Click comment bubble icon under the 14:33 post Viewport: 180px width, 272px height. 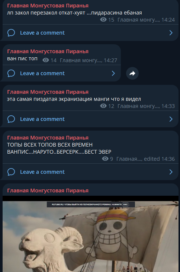coord(11,119)
